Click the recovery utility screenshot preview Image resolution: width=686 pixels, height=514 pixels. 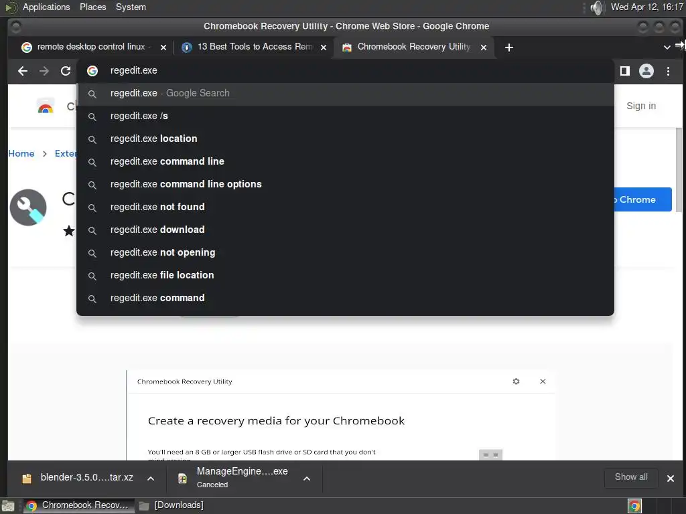340,415
